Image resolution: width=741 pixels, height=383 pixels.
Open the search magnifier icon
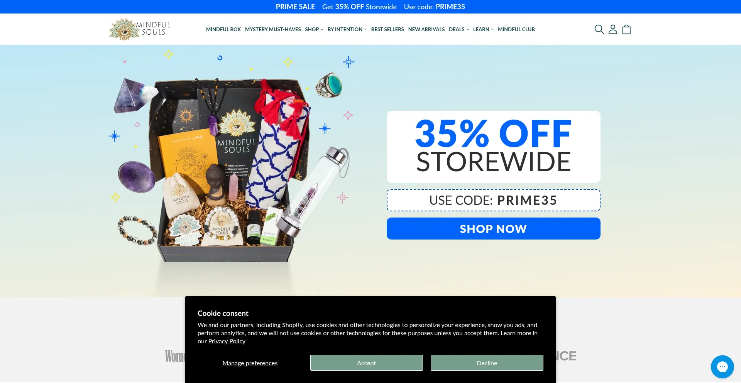click(599, 29)
